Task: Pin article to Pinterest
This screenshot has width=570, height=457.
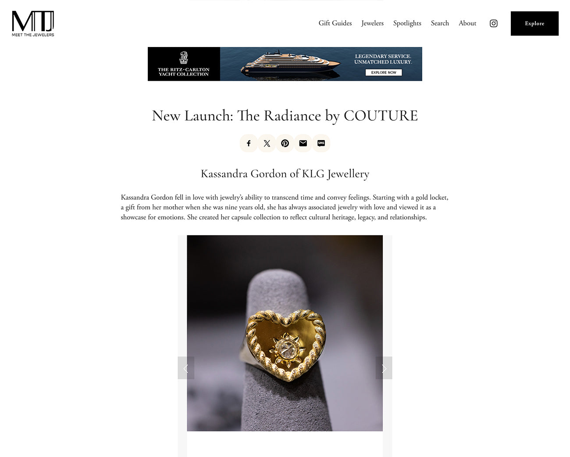Action: (285, 143)
